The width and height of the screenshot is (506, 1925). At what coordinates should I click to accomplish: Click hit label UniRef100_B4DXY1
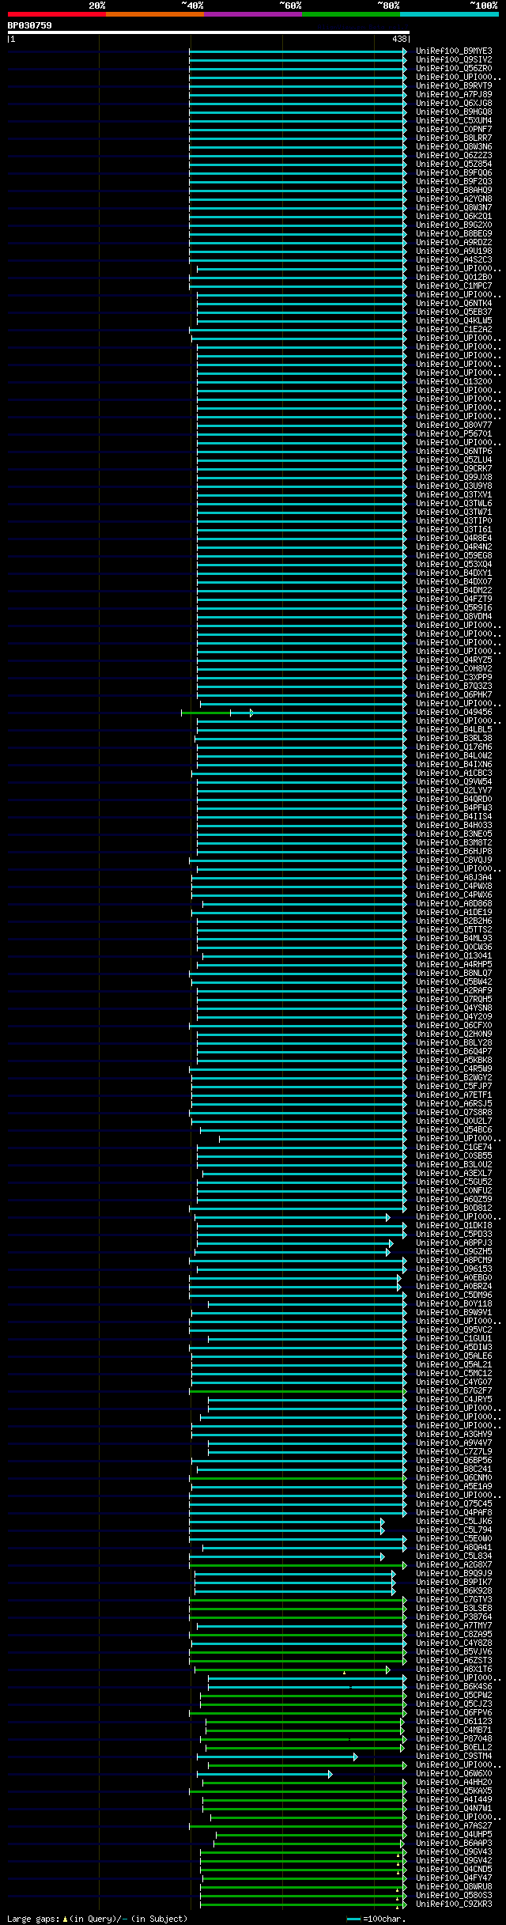[454, 573]
